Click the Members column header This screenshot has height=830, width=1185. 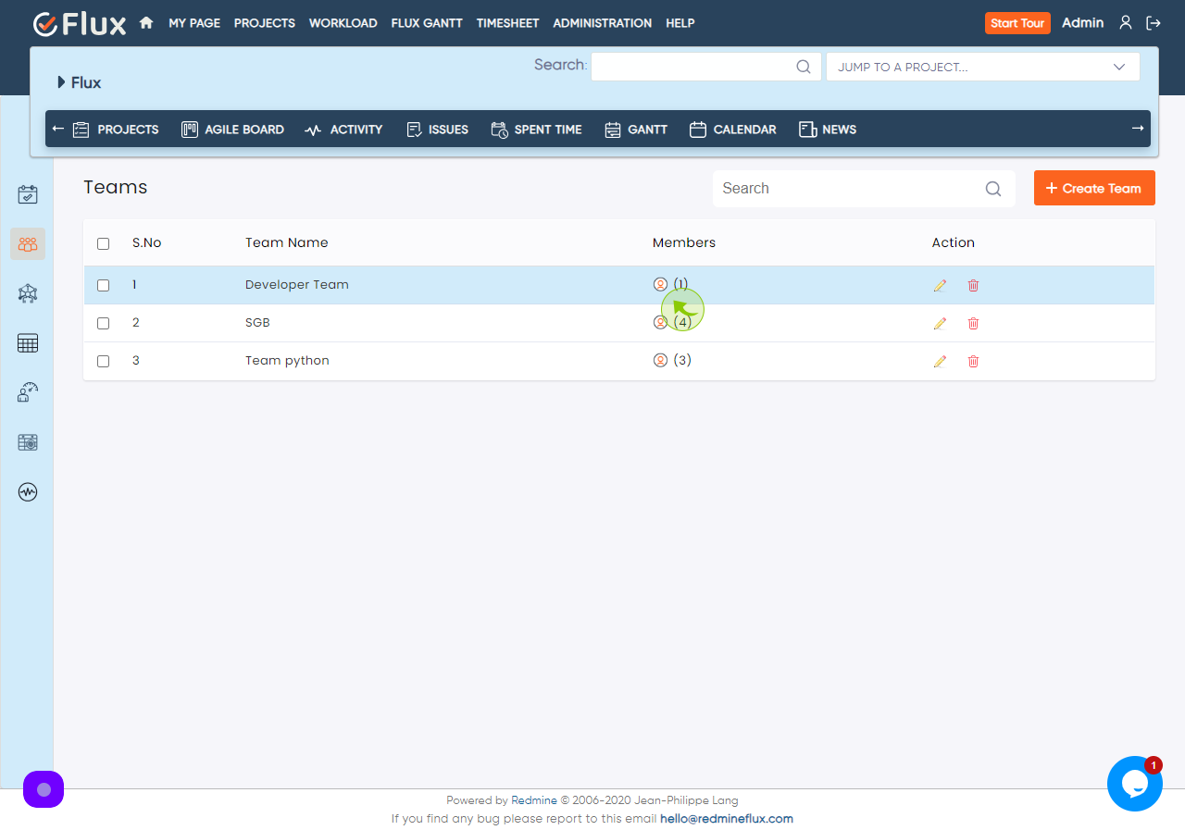click(684, 243)
